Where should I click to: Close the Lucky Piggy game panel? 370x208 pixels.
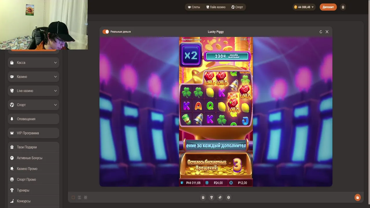pyautogui.click(x=327, y=32)
